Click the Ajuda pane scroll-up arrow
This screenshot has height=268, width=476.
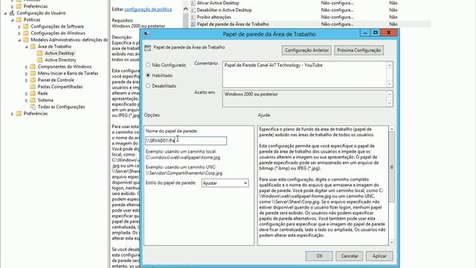[392, 129]
